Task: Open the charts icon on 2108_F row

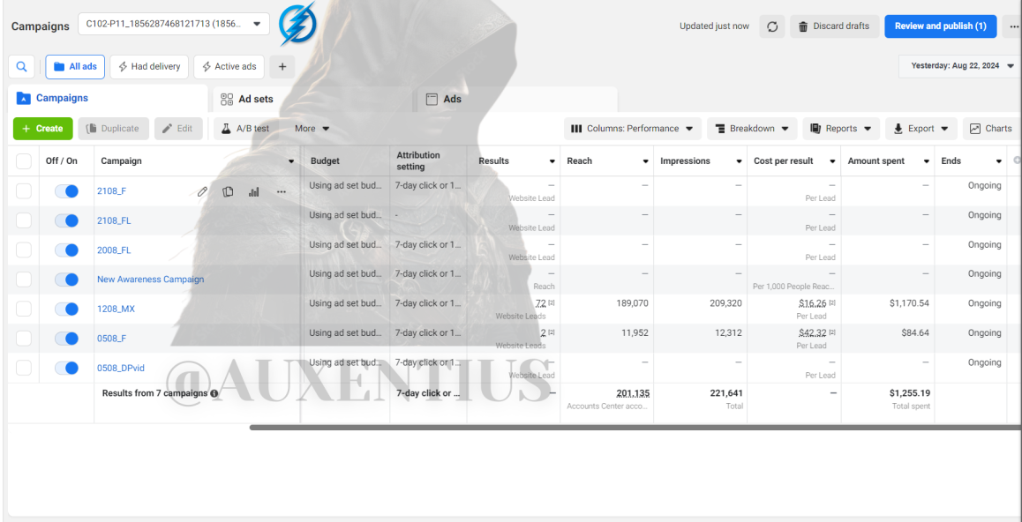Action: (x=254, y=191)
